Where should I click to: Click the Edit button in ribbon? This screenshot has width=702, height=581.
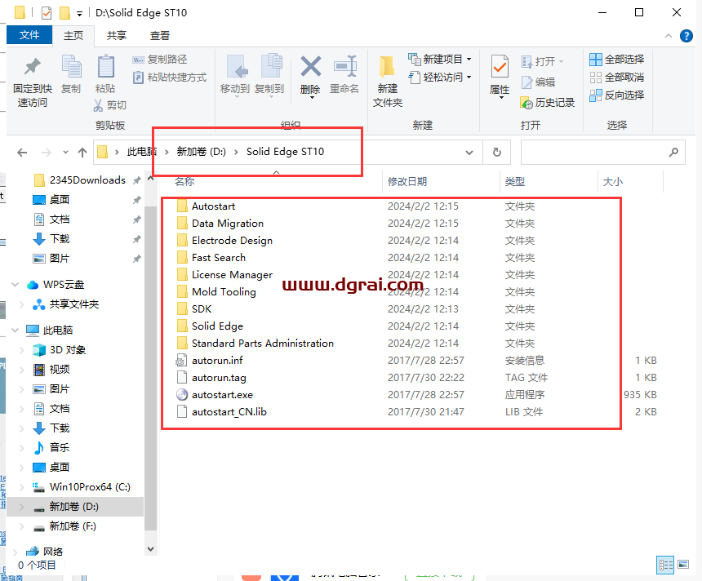coord(539,82)
